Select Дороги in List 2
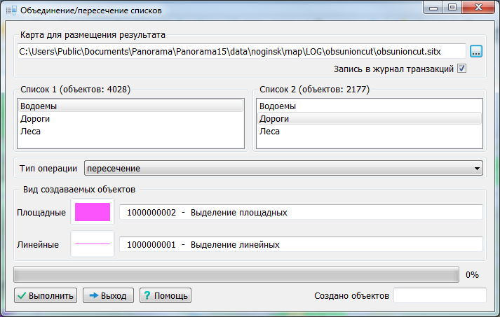Screen dimensions: 500x317 pyautogui.click(x=275, y=119)
